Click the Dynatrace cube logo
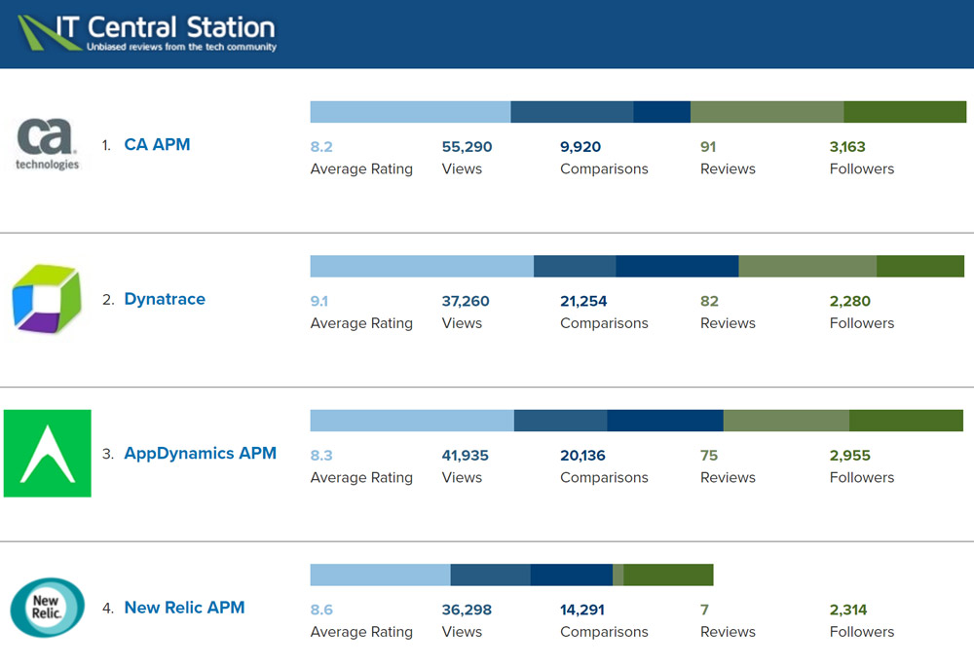The image size is (974, 666). tap(47, 299)
